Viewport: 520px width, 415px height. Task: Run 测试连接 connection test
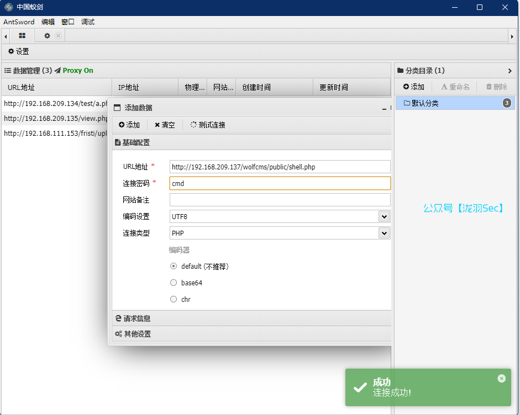tap(208, 125)
